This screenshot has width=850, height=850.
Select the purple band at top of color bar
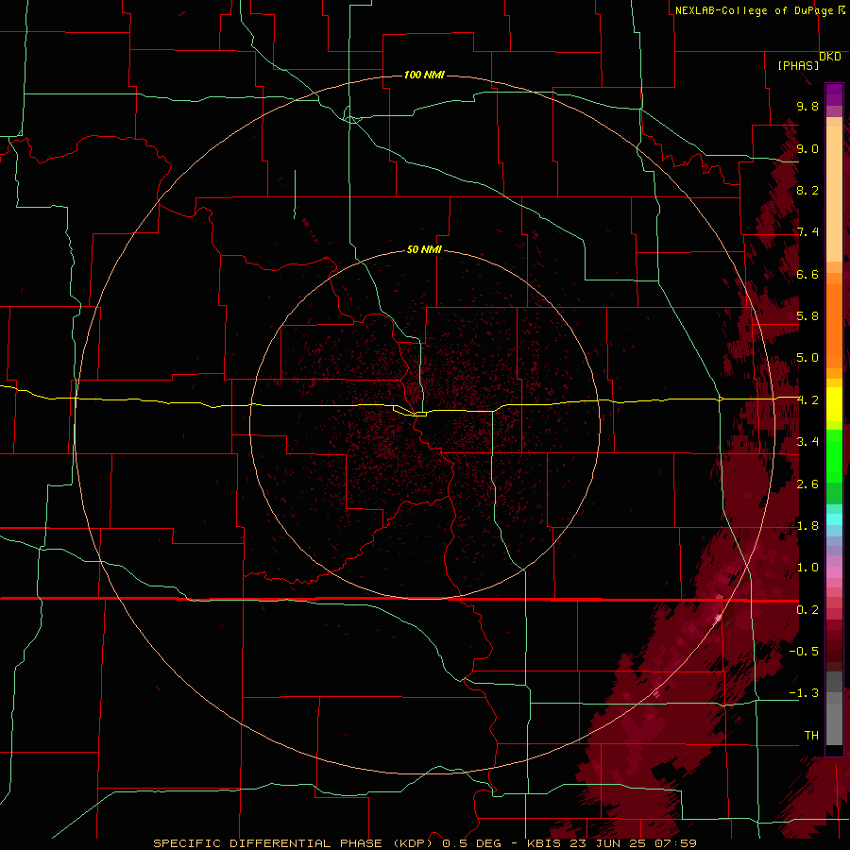coord(834,95)
